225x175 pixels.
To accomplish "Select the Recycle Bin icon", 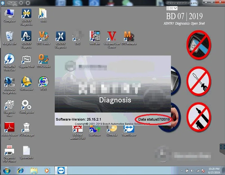I will [9, 38].
